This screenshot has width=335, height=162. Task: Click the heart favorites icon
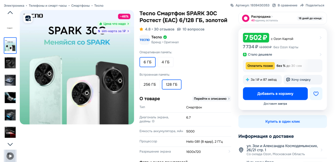[x=316, y=94]
